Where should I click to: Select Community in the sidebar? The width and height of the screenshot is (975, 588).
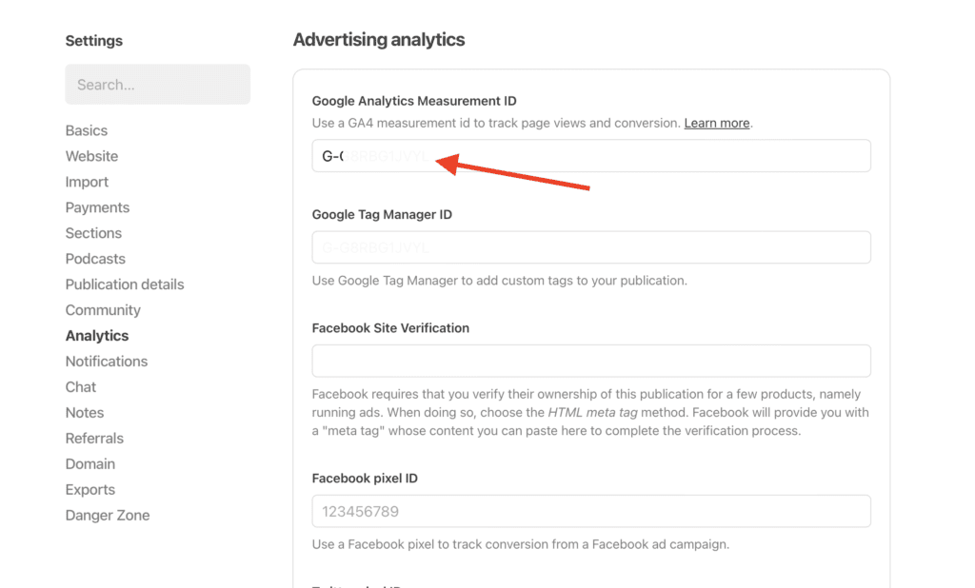[x=103, y=310]
